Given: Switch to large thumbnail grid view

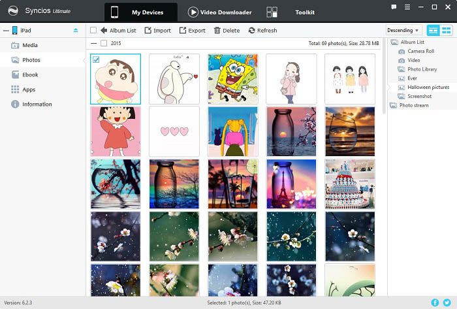Looking at the screenshot, I should 433,30.
